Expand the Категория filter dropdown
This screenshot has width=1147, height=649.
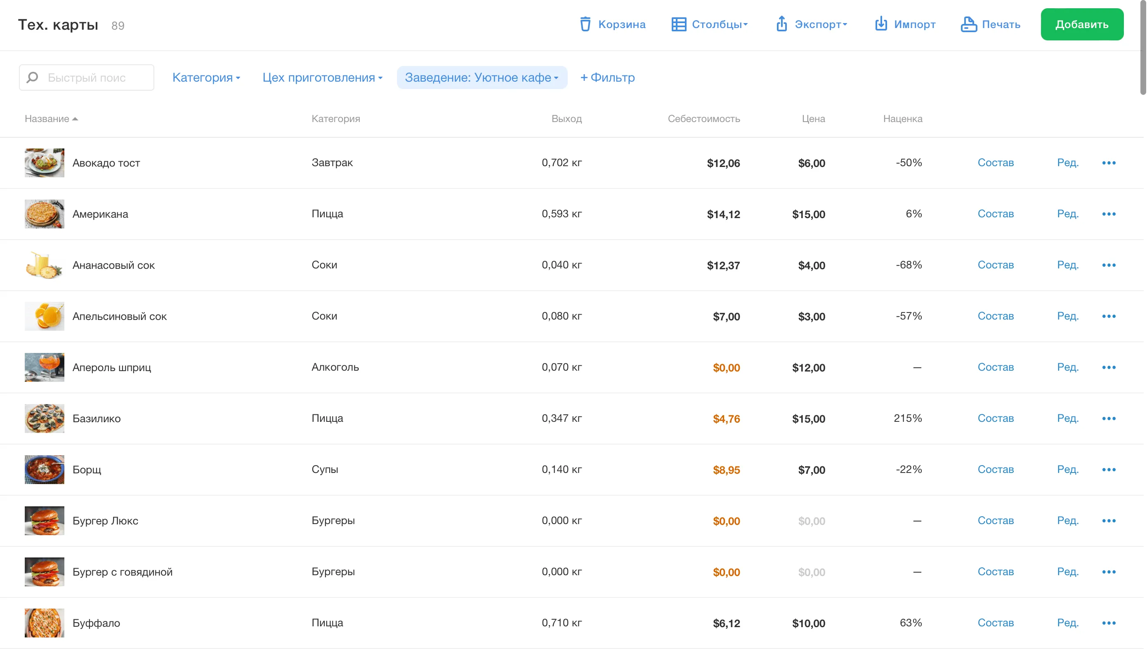point(206,78)
